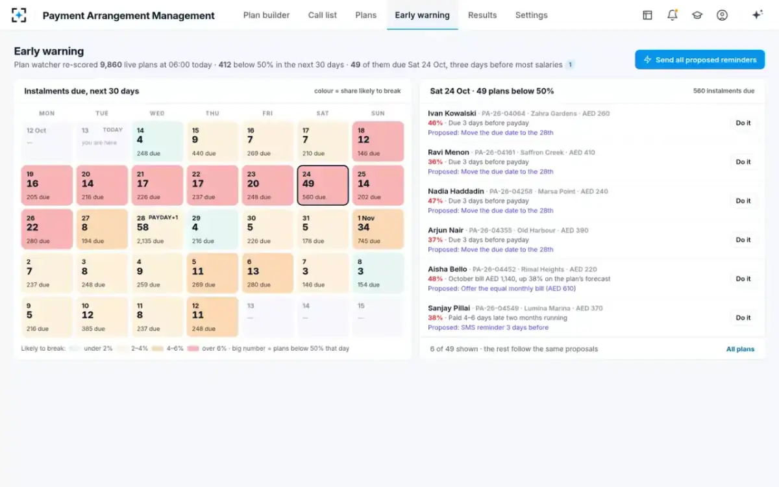
Task: Click the name Nadia Haddadin
Action: (456, 191)
